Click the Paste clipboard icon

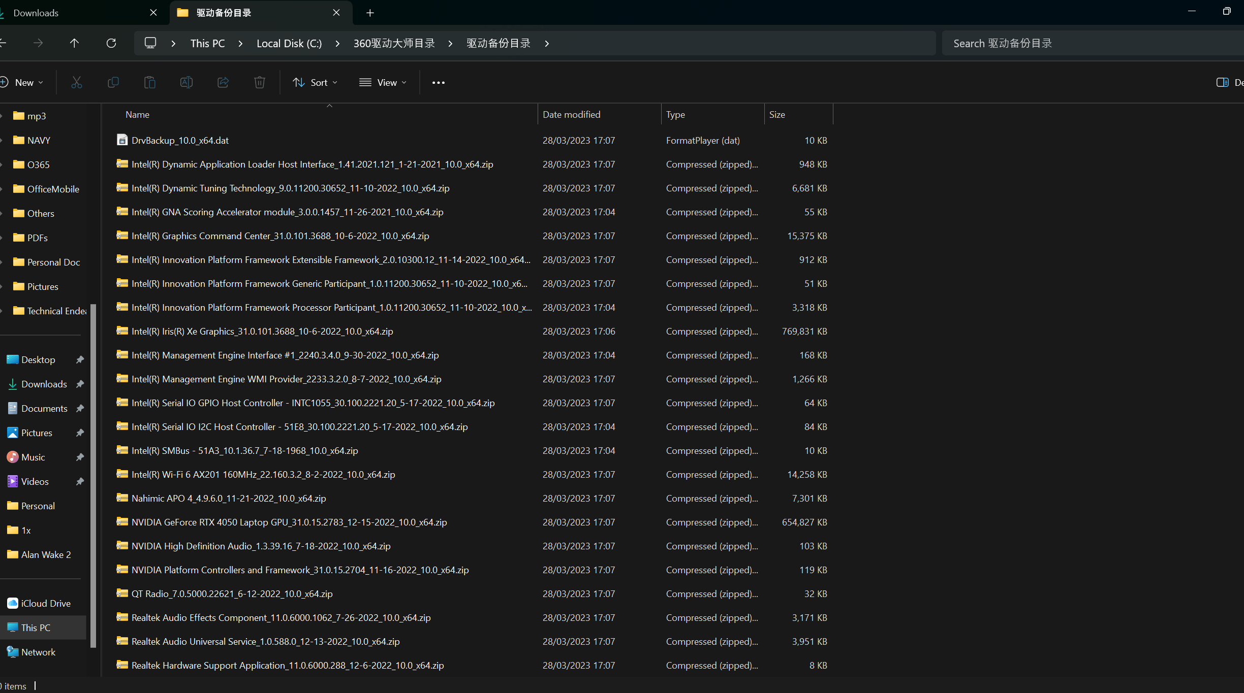(150, 82)
